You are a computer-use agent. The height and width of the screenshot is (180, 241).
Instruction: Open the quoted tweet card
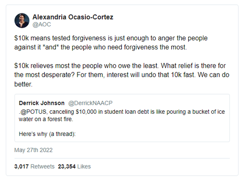[122, 118]
